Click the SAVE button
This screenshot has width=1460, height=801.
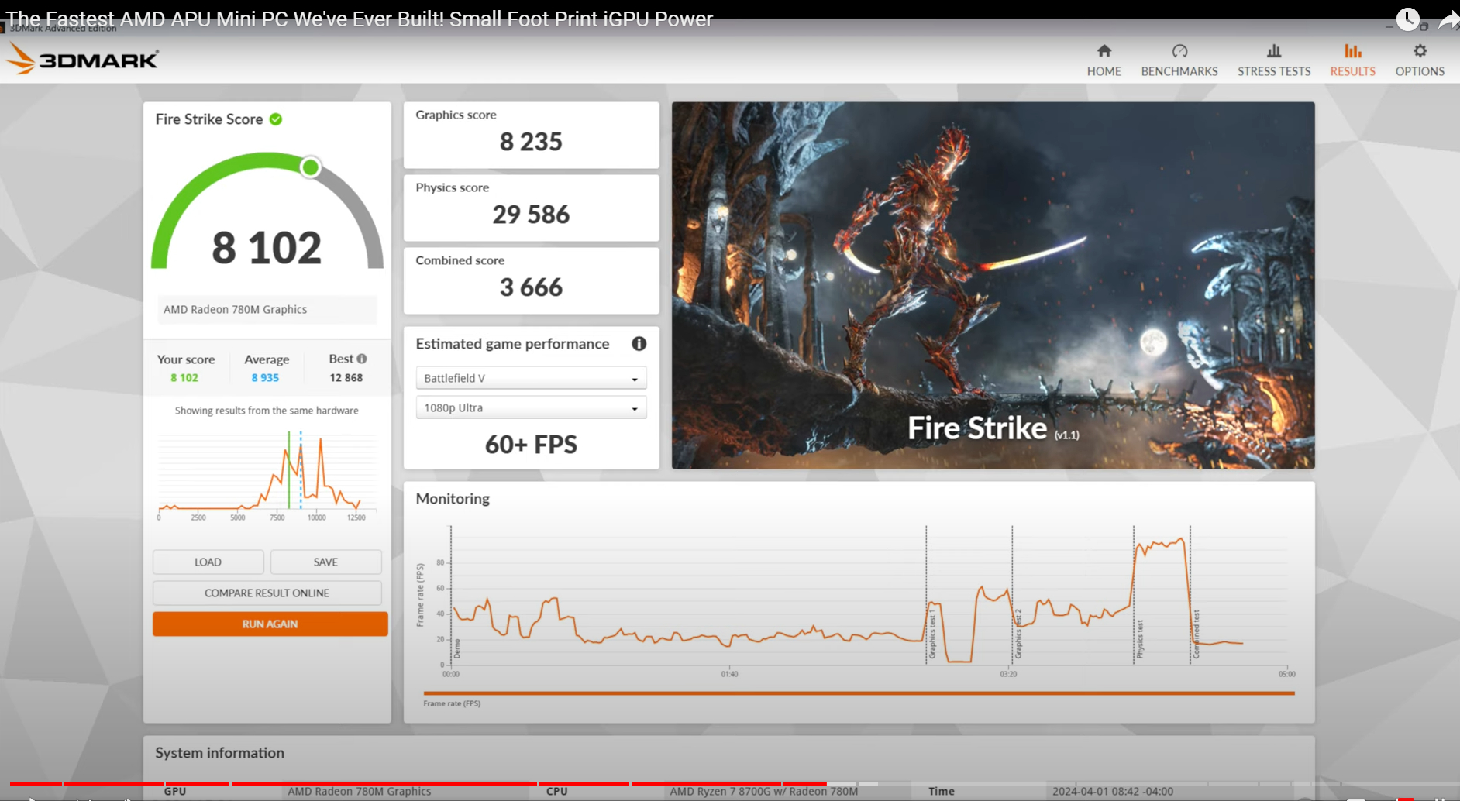(325, 562)
